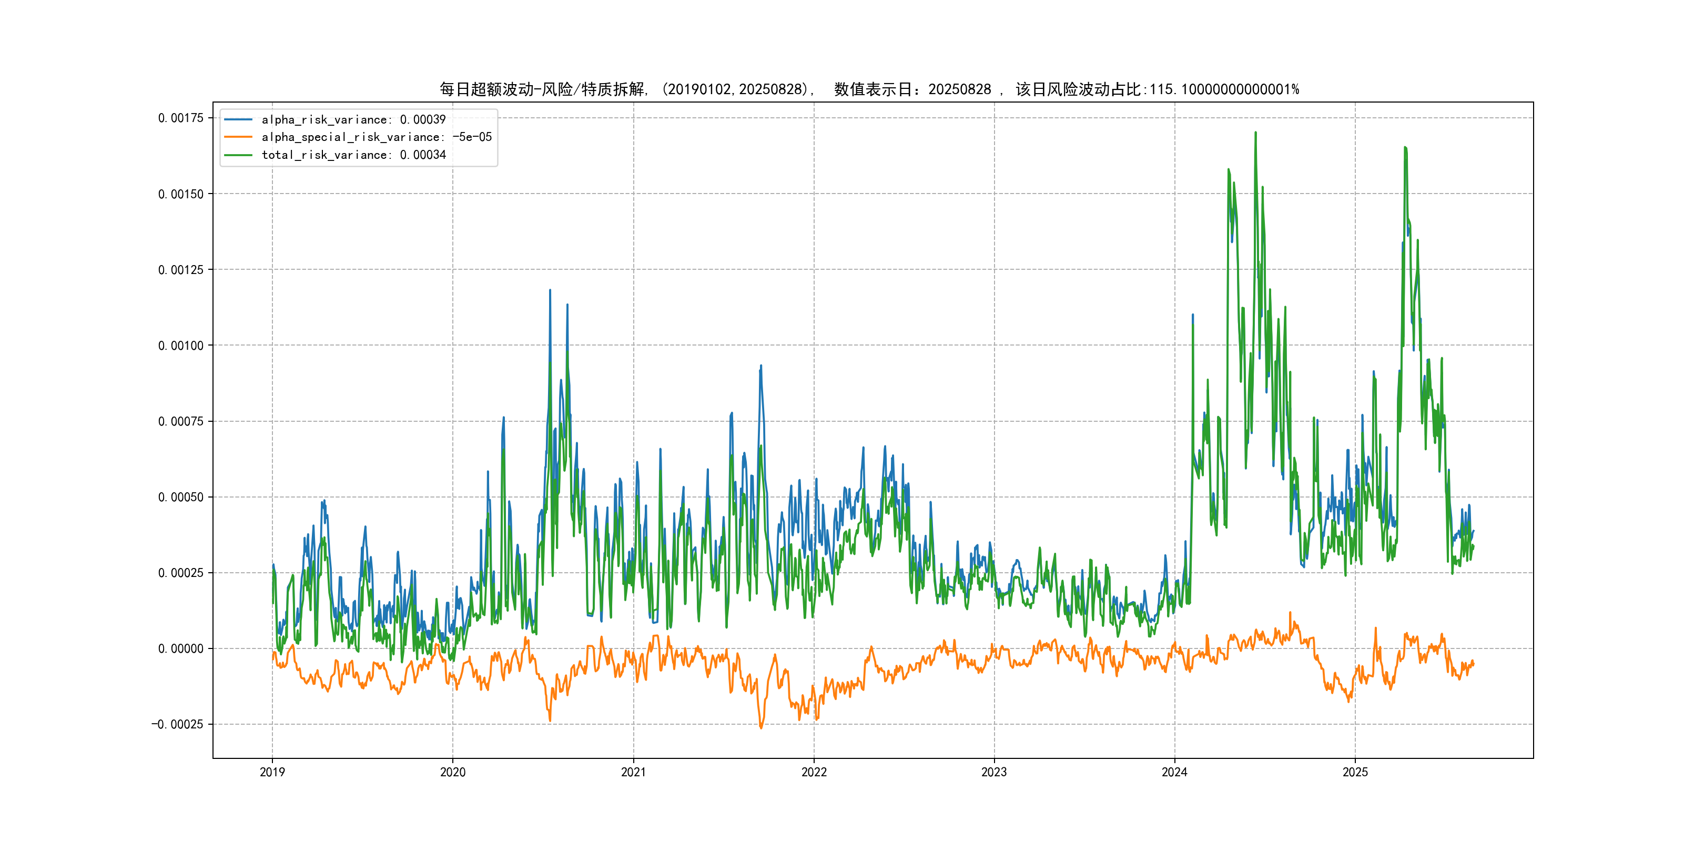Click the 2022 x-axis tick label
This screenshot has height=852, width=1704.
pyautogui.click(x=814, y=772)
